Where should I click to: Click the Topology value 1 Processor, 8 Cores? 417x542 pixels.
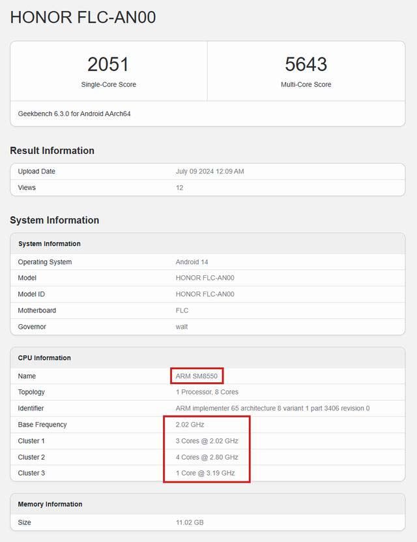pos(207,392)
